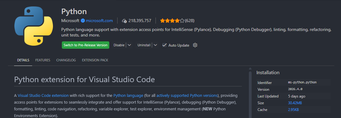Click the Uninstall button
341x118 pixels.
coord(144,45)
